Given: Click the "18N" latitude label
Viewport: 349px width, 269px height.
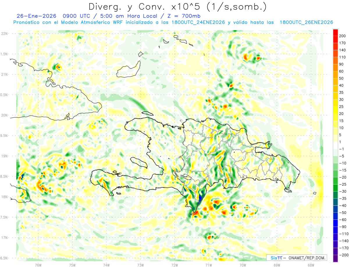Looking at the screenshot, I should click(x=4, y=197).
